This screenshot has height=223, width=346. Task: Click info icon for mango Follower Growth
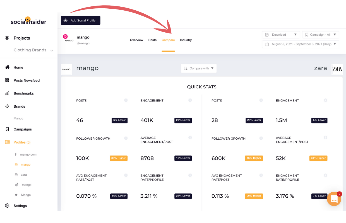click(x=126, y=138)
